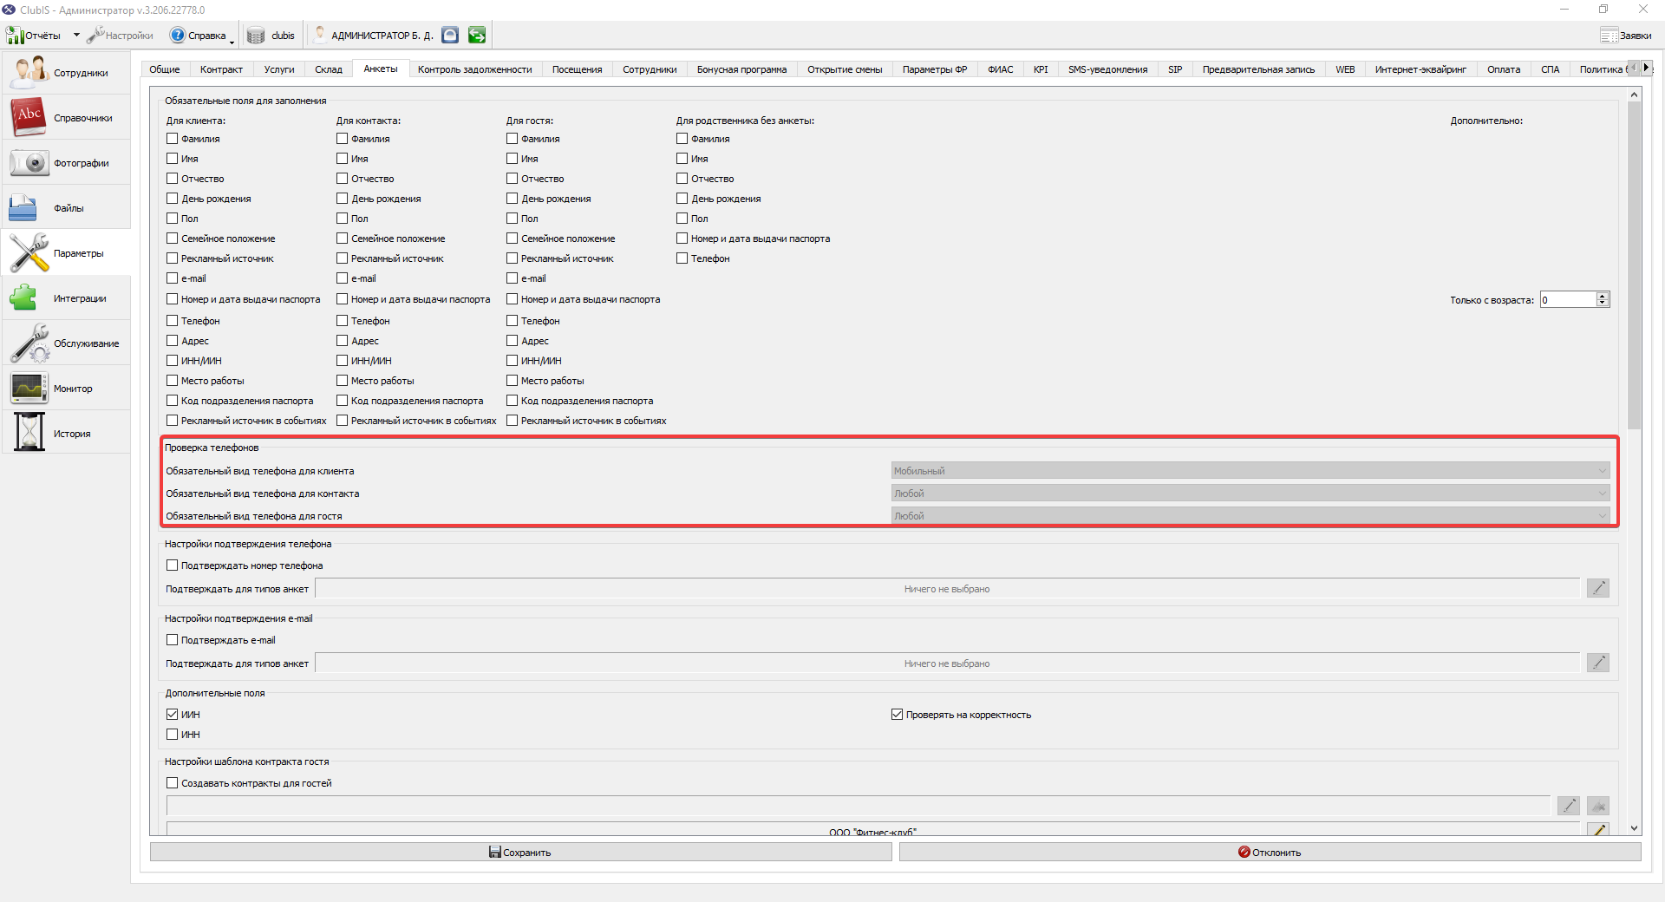Open the Обслуживание wrench icon
The height and width of the screenshot is (902, 1665).
(29, 343)
